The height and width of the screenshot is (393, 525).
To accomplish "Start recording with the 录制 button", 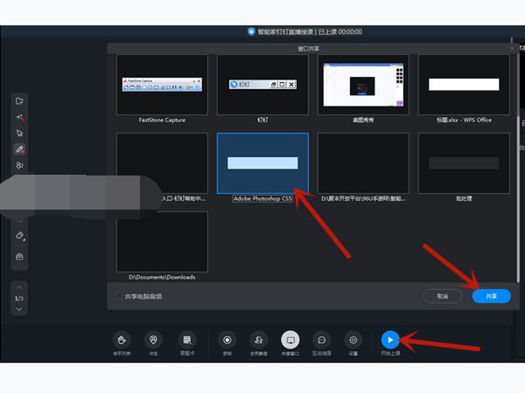I will pos(227,340).
